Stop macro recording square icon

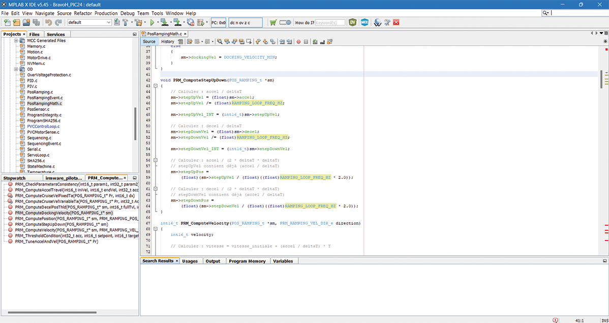coord(306,42)
